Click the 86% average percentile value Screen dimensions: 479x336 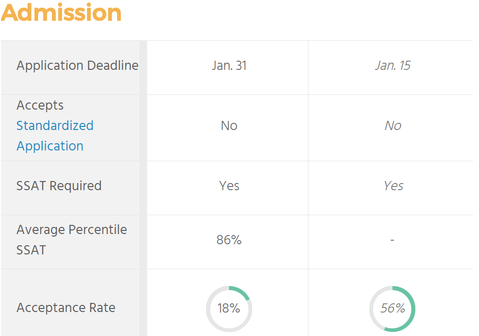pyautogui.click(x=229, y=240)
